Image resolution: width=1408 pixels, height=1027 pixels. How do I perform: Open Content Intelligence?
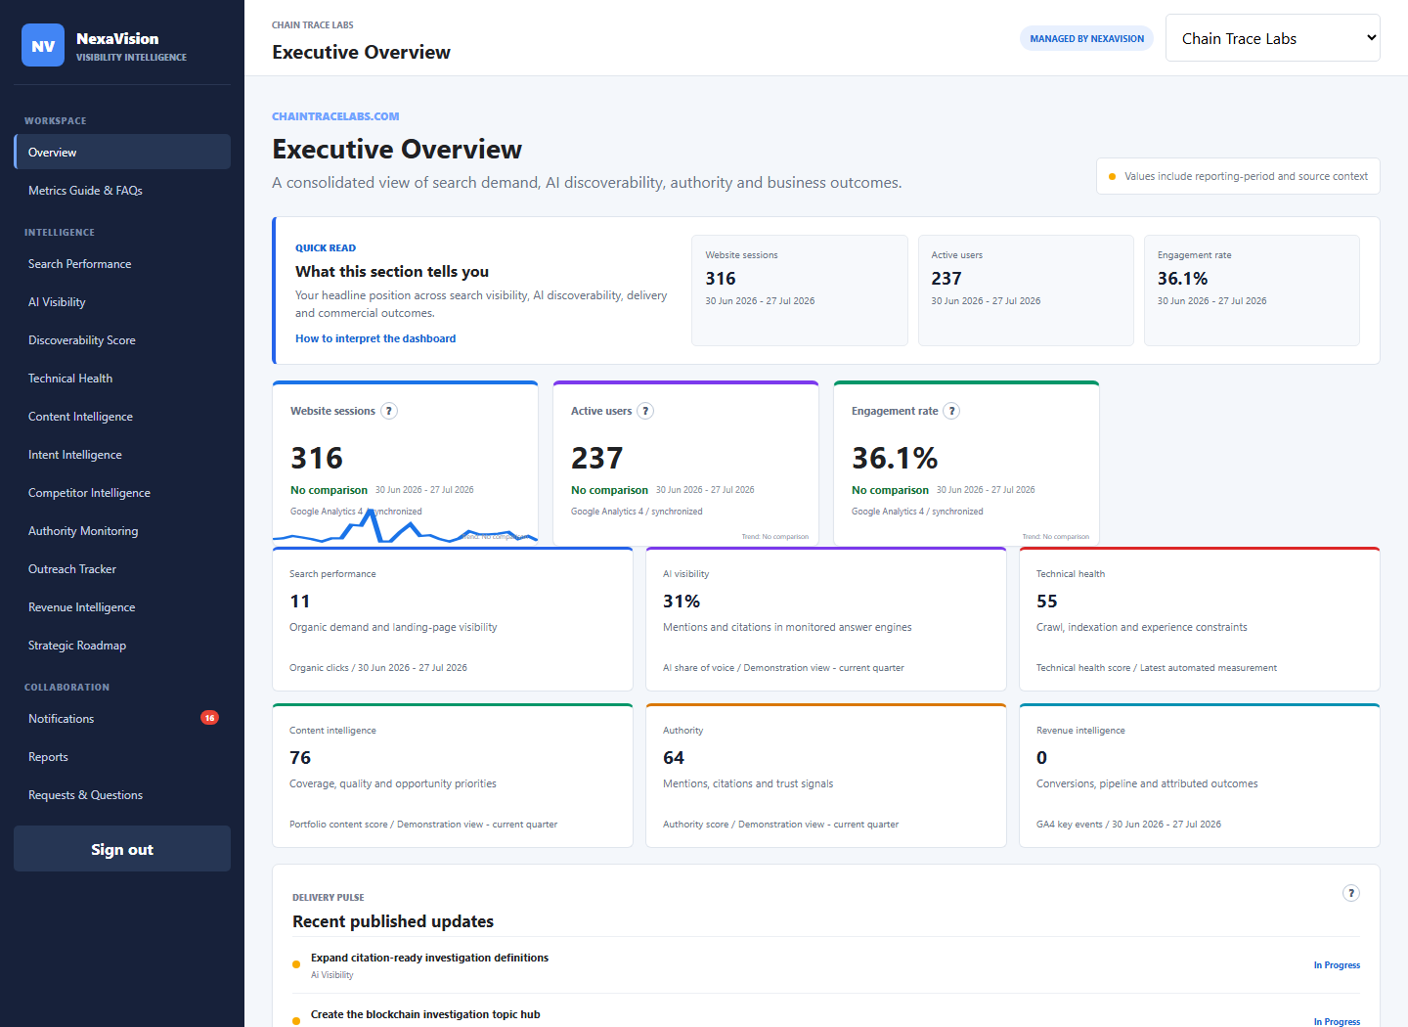122,417
